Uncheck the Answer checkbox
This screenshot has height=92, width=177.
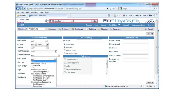click(65, 47)
